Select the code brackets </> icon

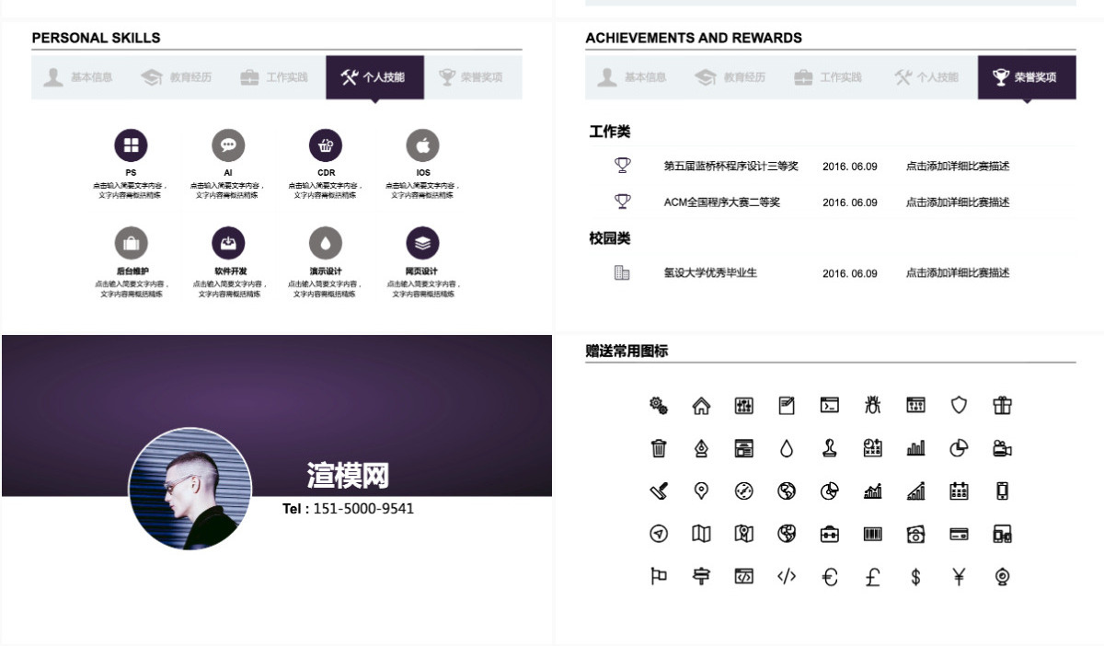tap(787, 577)
